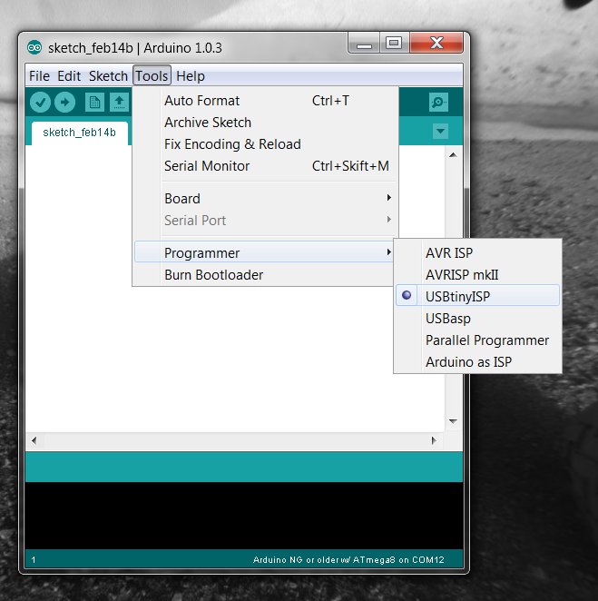Select the USBtinyISP programmer
598x601 pixels.
click(477, 296)
